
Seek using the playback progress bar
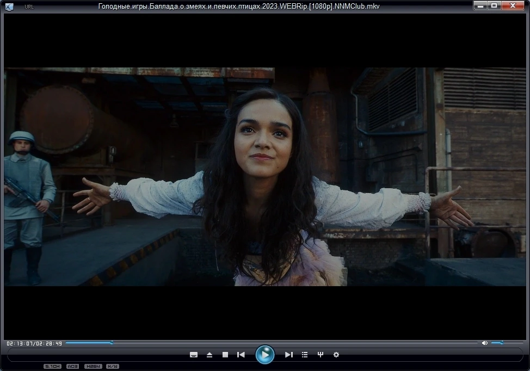(x=272, y=343)
